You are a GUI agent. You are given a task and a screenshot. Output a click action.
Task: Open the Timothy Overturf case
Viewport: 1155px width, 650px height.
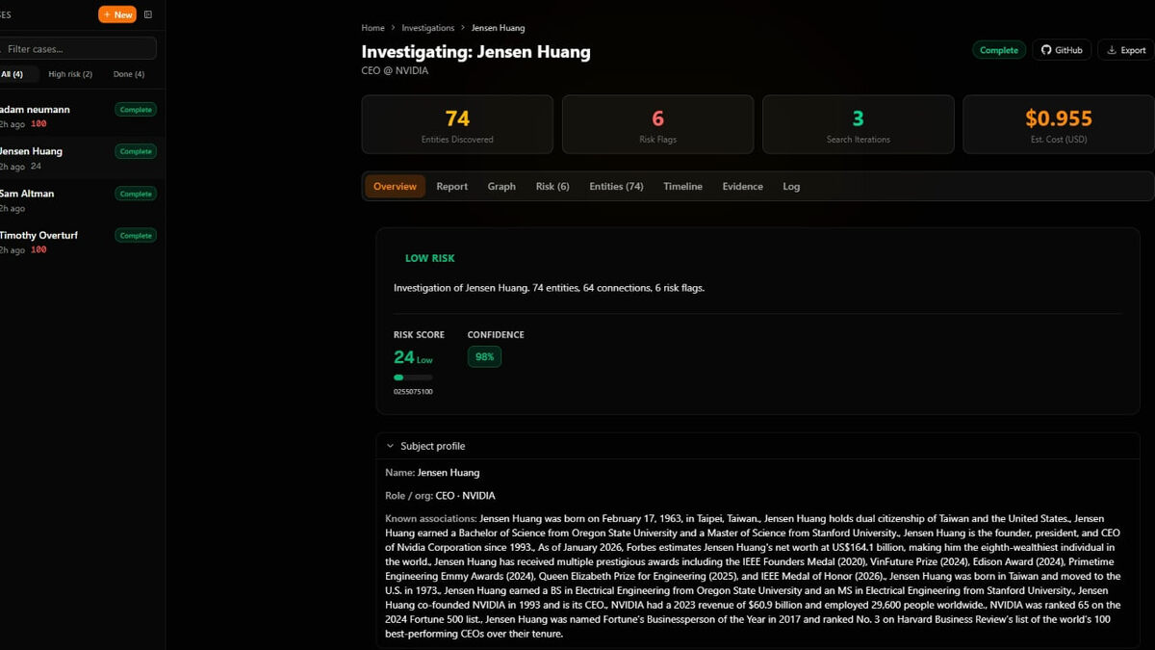pos(80,242)
